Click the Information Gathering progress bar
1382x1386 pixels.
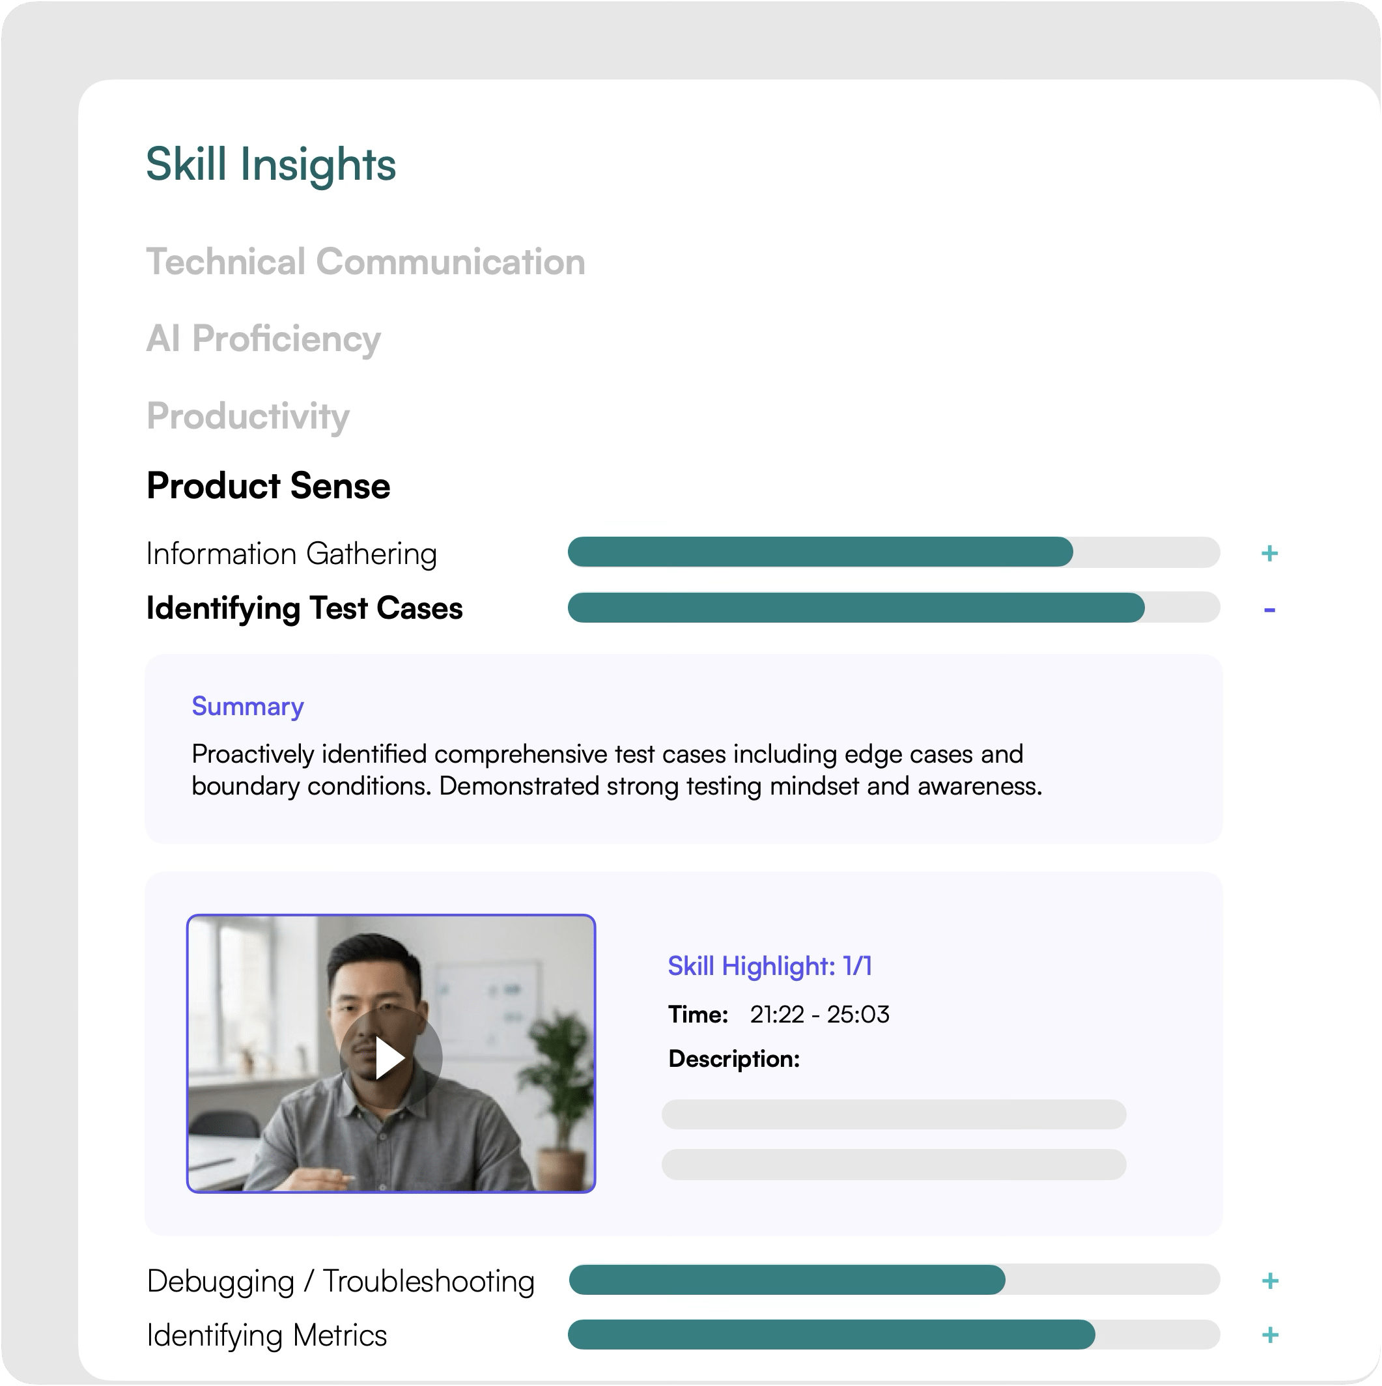(893, 552)
